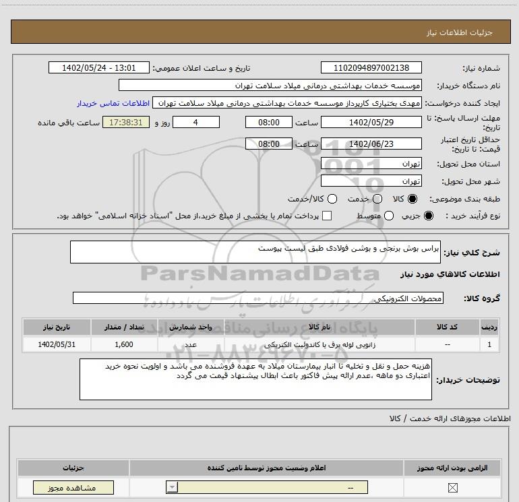Click the اطلاعات مجوزهای ارائه خدمت / کالا heading

[x=450, y=418]
